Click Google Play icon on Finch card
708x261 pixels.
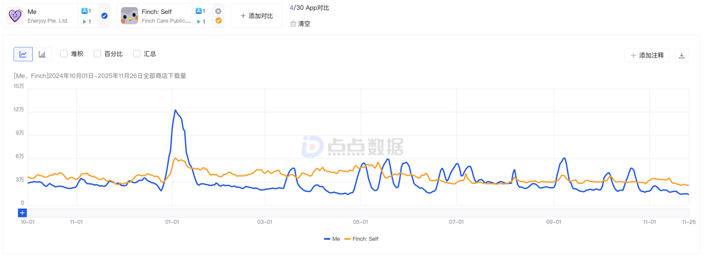point(198,22)
